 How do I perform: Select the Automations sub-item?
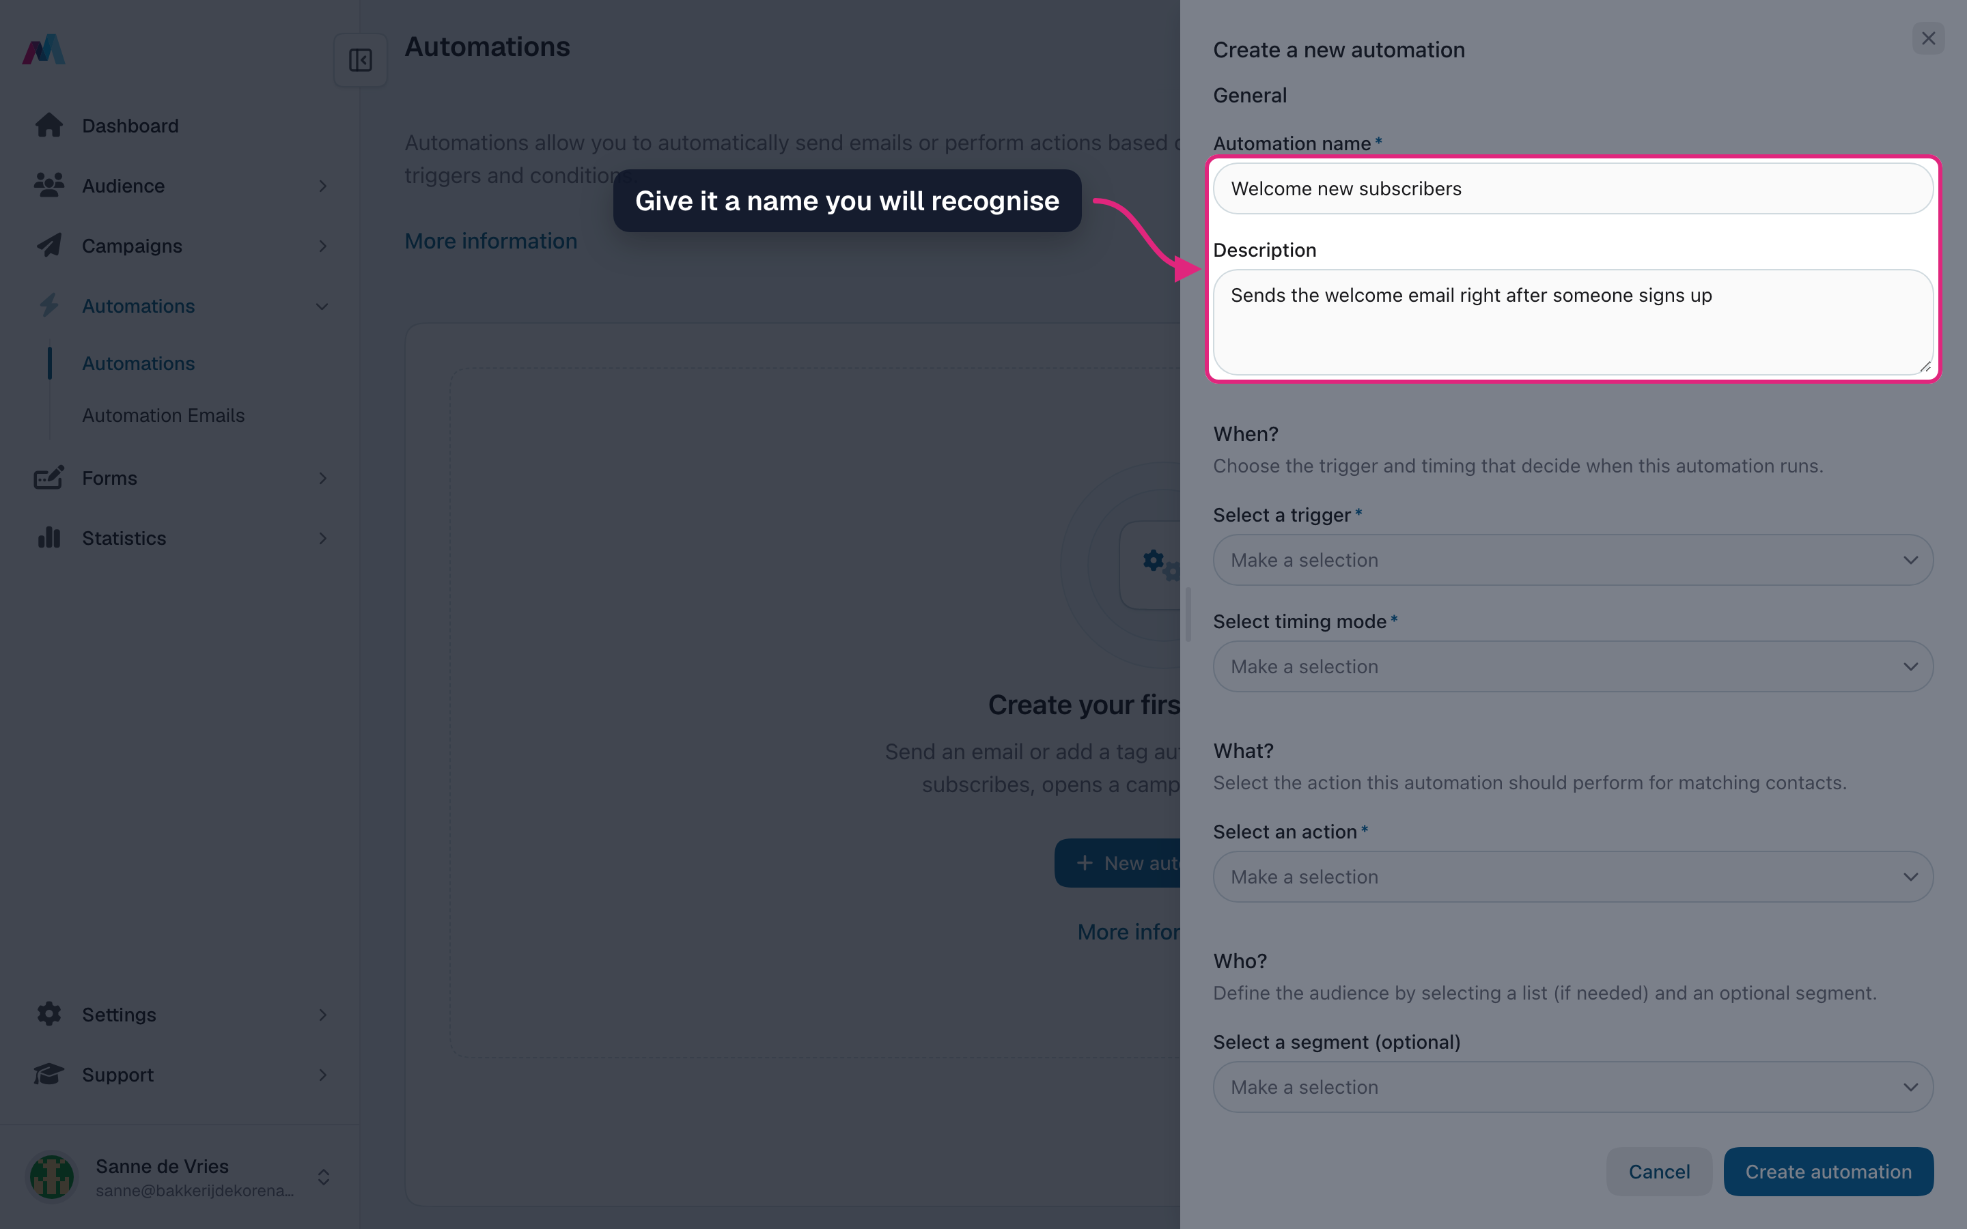pos(138,363)
